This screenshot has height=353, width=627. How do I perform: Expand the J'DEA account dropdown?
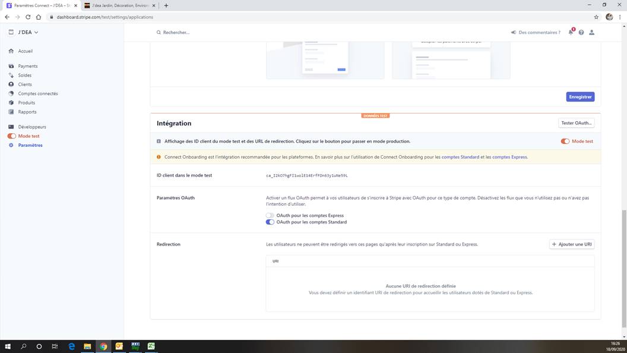(24, 33)
